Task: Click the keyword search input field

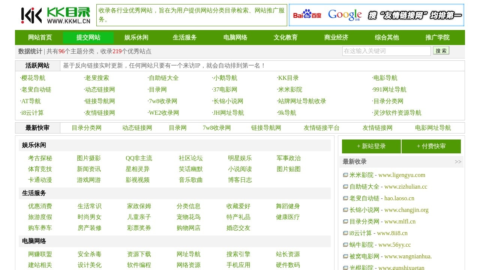Action: point(387,51)
